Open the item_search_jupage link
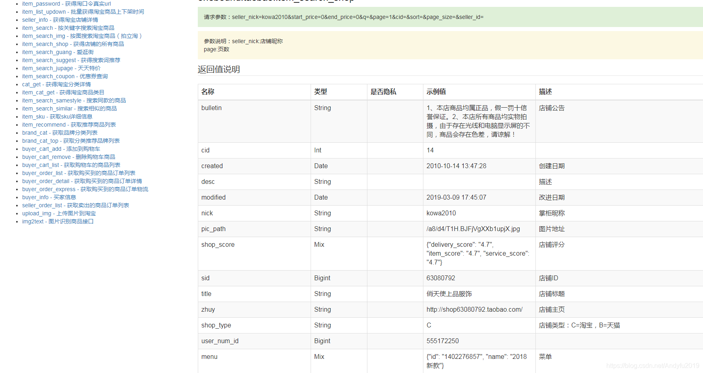Viewport: 703px width, 373px height. [61, 68]
